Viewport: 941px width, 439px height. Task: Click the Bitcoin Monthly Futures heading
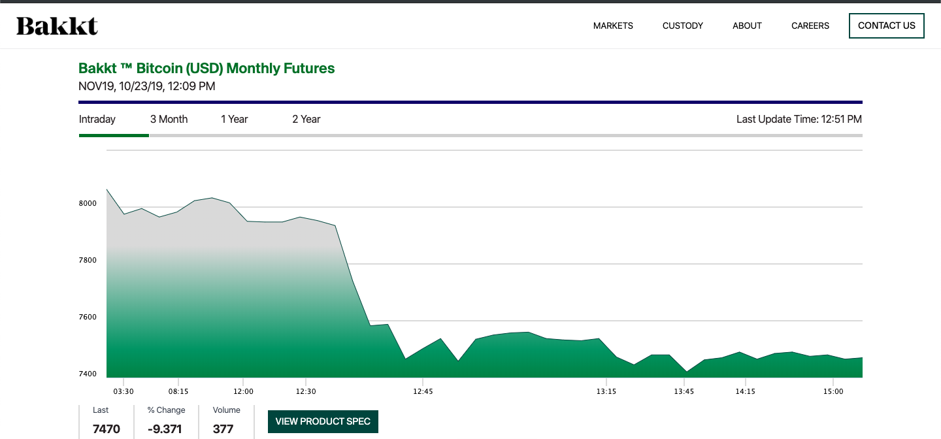click(206, 68)
